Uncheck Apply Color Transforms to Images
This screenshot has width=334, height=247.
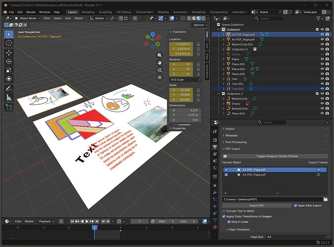pyautogui.click(x=224, y=216)
